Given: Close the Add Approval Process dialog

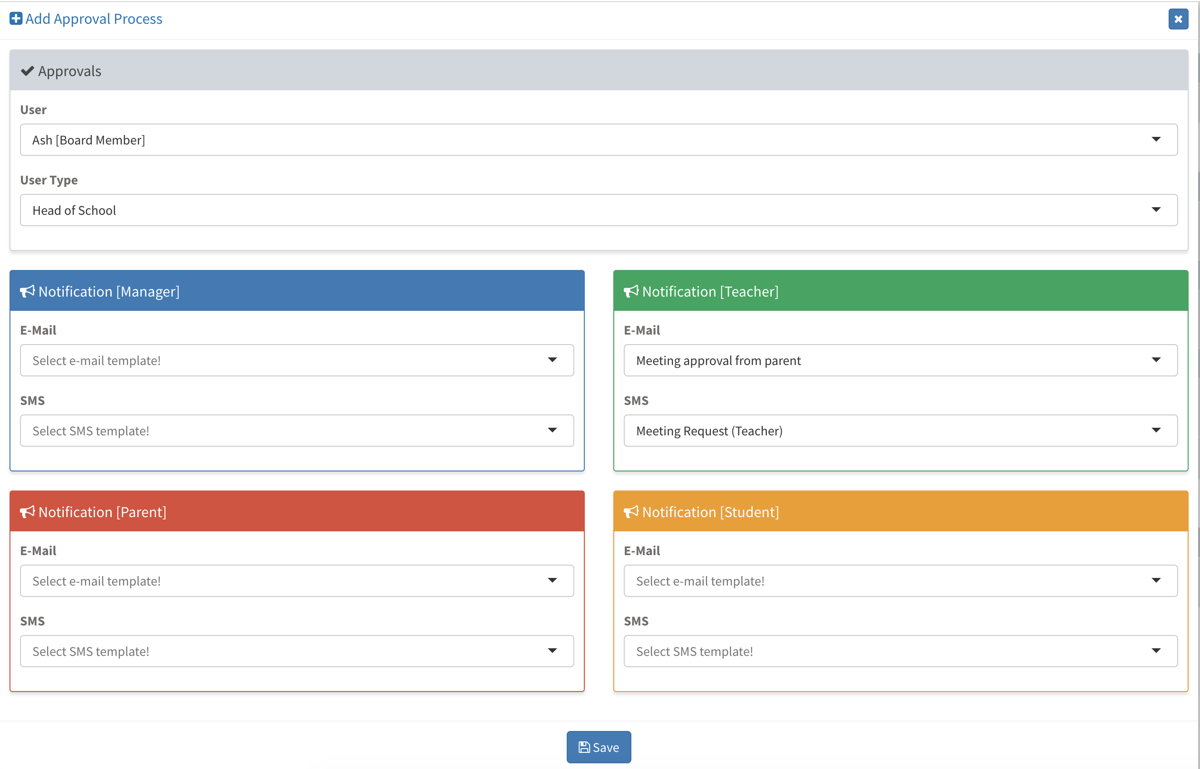Looking at the screenshot, I should pos(1178,19).
